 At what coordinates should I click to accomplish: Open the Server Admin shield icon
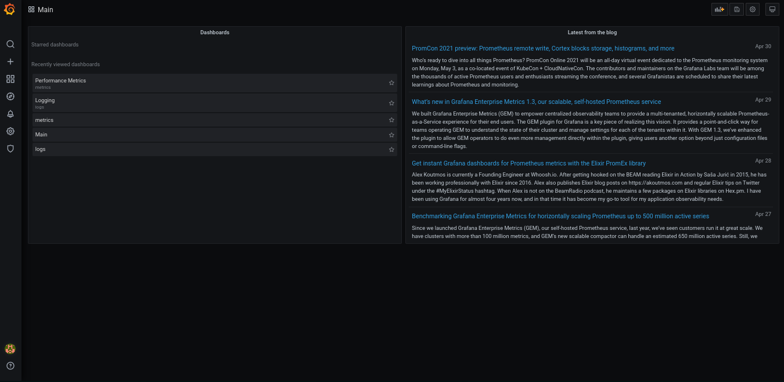click(x=10, y=149)
